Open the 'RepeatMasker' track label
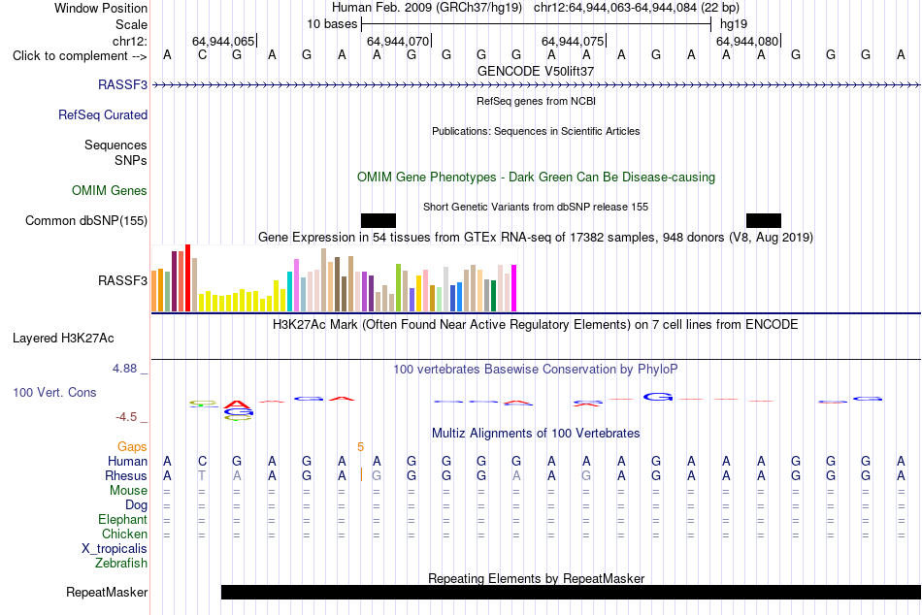The image size is (922, 615). (107, 592)
